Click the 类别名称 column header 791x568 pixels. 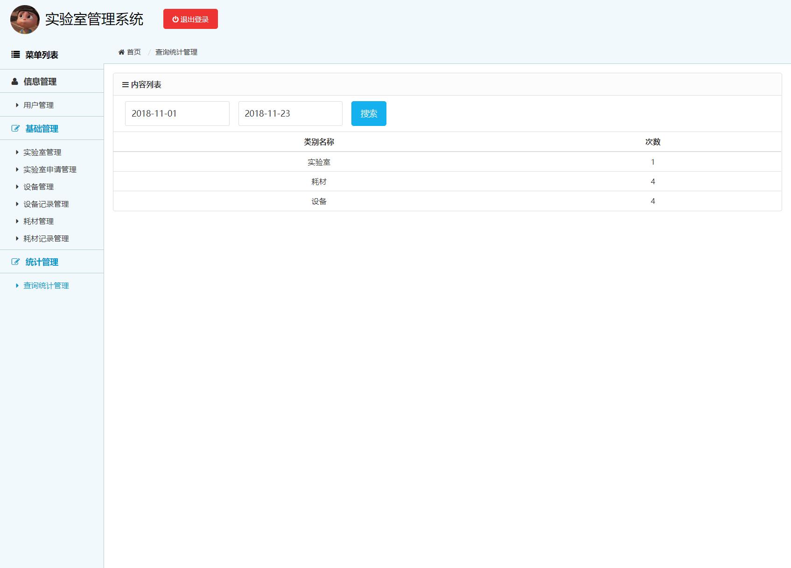point(319,142)
